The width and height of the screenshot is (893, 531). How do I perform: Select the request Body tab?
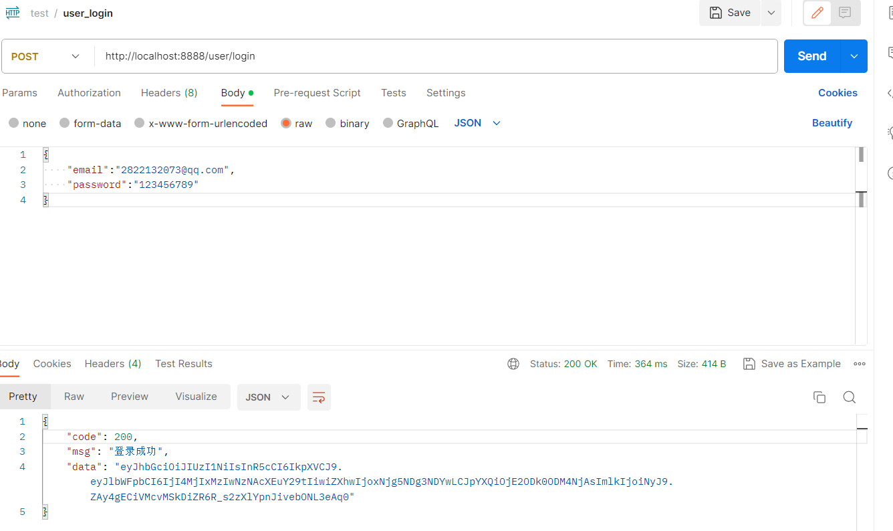tap(237, 93)
